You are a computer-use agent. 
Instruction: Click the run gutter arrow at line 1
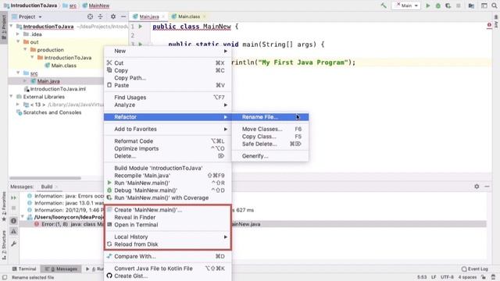click(x=141, y=27)
